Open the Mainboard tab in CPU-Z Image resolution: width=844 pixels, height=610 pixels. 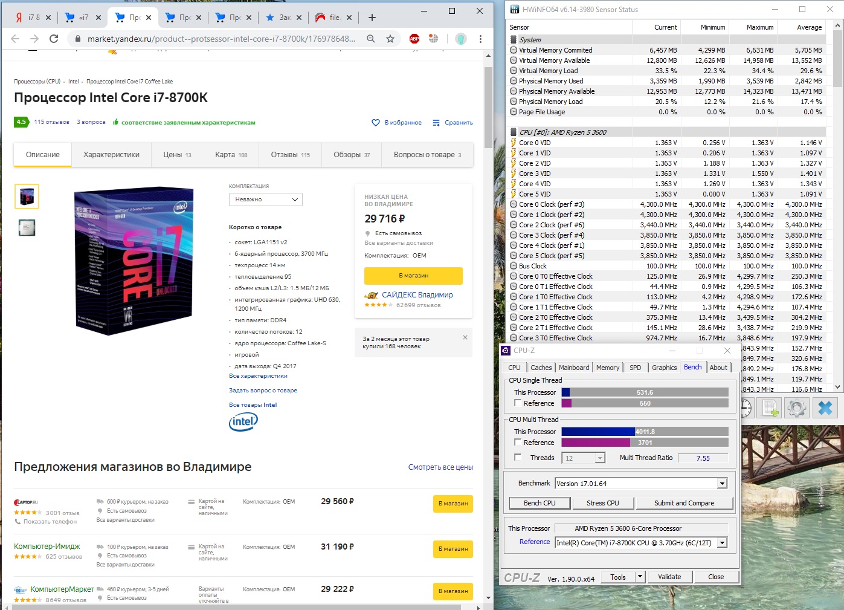574,368
